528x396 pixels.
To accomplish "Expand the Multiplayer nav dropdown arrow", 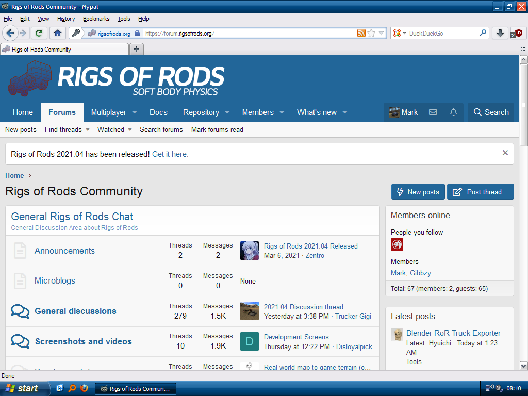I will (x=135, y=112).
